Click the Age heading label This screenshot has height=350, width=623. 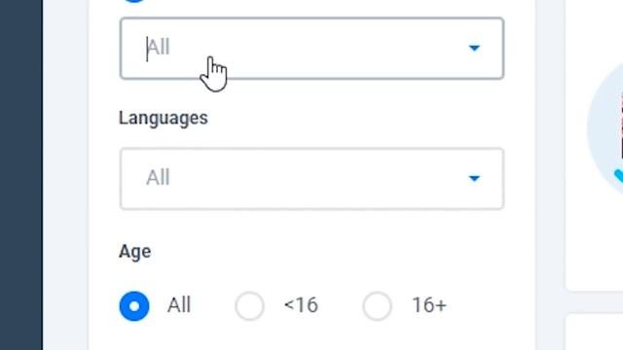click(x=134, y=252)
